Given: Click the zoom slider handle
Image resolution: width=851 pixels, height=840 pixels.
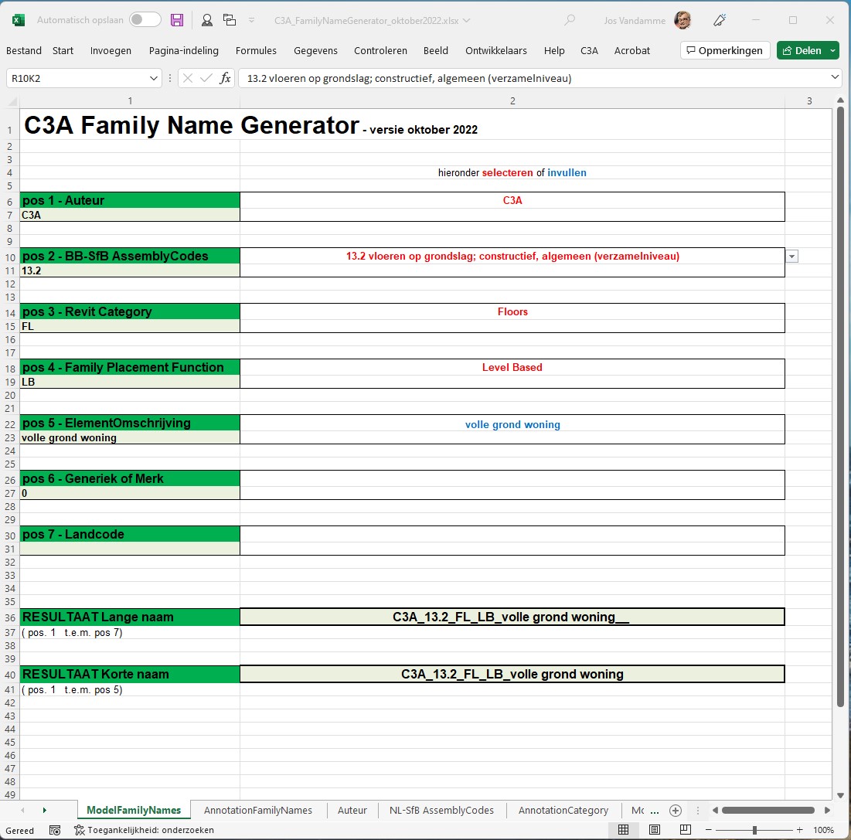Looking at the screenshot, I should [x=754, y=830].
